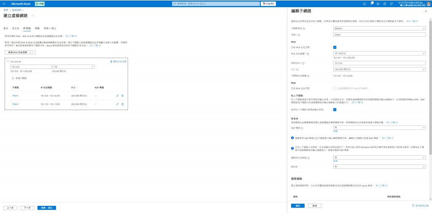This screenshot has height=213, width=432.
Task: Open the subnet purpose Default dropdown
Action: (379, 28)
